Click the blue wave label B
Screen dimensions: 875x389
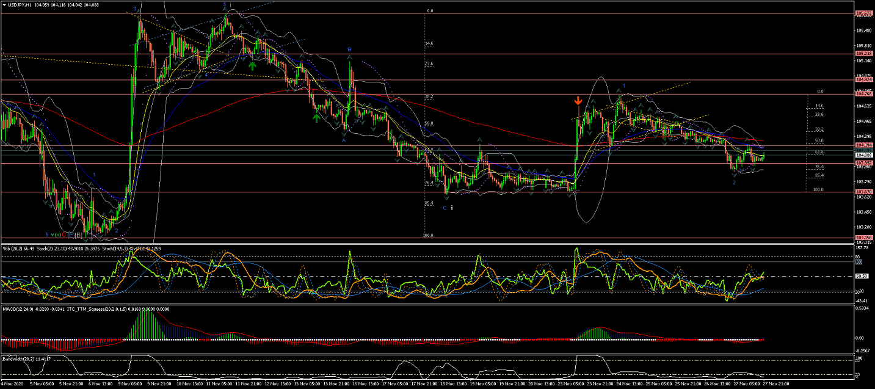pos(350,49)
